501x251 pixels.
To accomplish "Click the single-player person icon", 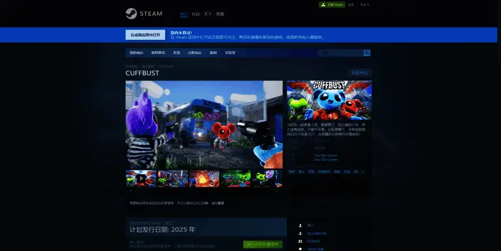I will 301,225.
